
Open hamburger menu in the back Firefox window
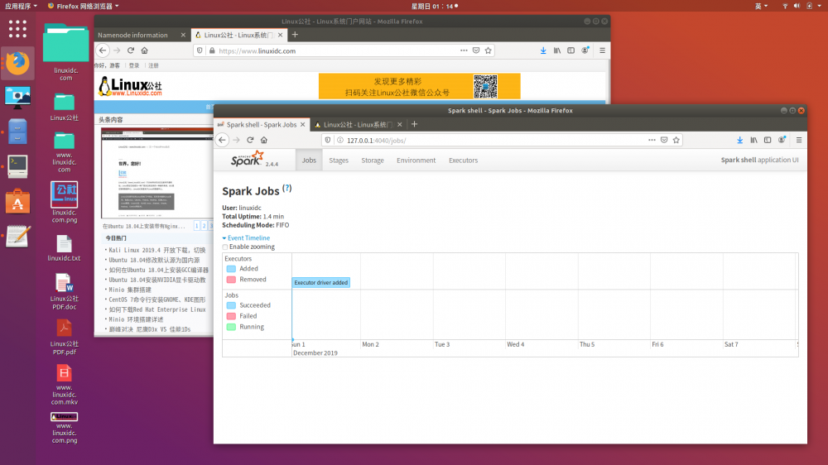point(602,50)
